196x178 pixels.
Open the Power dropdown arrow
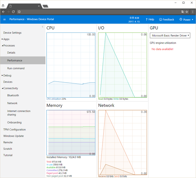[193, 20]
